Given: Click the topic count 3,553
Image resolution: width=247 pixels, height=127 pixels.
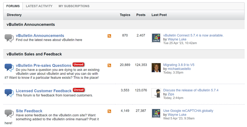Looking at the screenshot, I should [x=125, y=90].
